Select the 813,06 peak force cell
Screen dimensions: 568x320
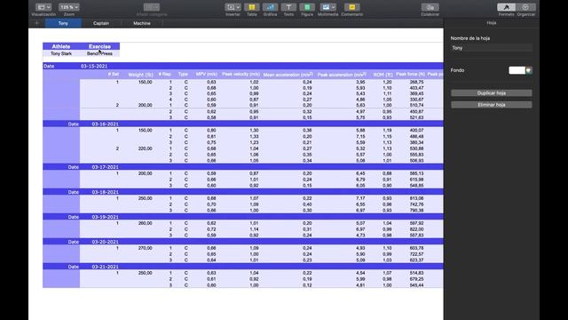point(416,198)
